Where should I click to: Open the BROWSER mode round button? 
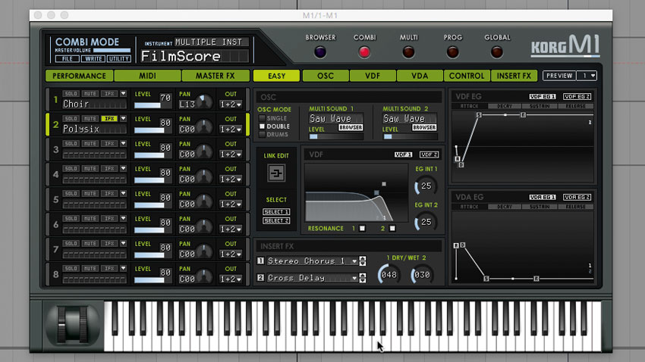tap(320, 52)
